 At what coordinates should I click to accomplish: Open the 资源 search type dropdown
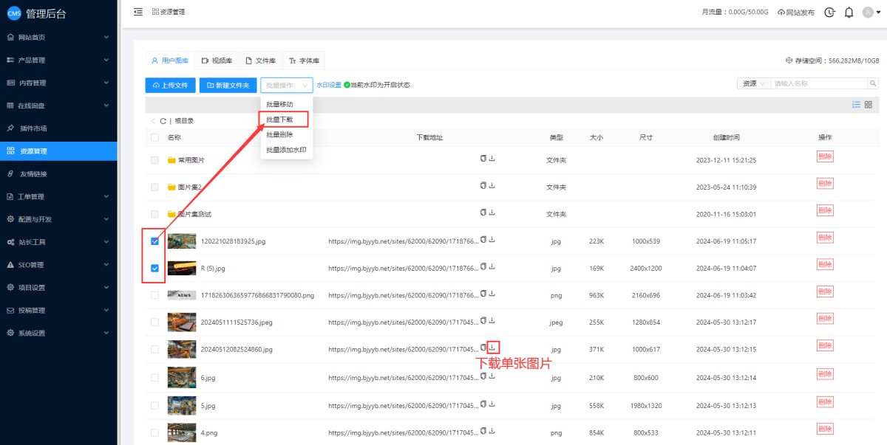point(753,84)
